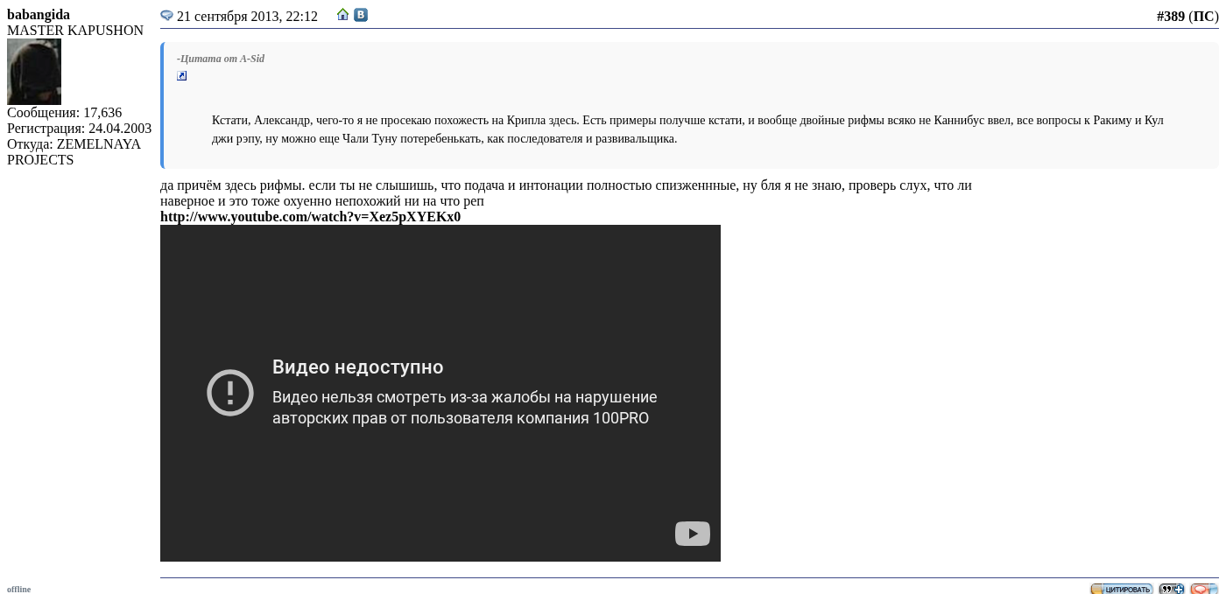Click the post date '21 сентября 2013, 22:12'
The image size is (1226, 594).
click(x=247, y=17)
